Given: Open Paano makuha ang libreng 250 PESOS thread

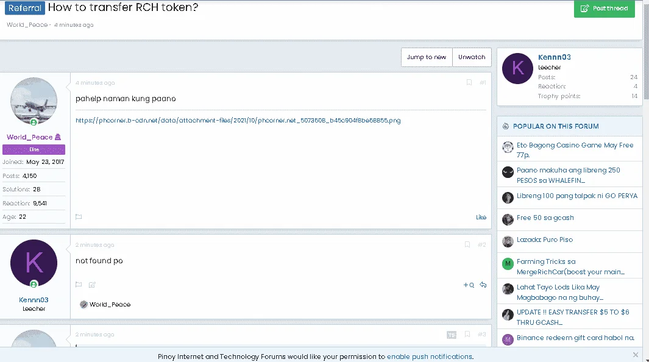Looking at the screenshot, I should pyautogui.click(x=569, y=175).
